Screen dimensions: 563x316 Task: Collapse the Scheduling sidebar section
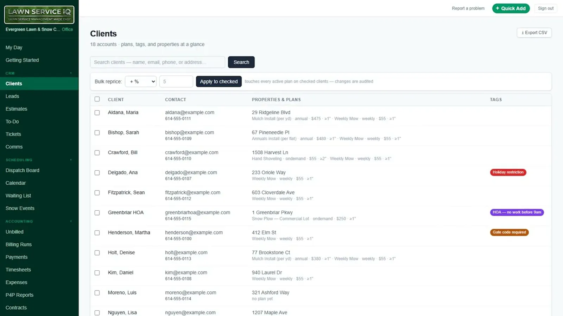click(71, 160)
